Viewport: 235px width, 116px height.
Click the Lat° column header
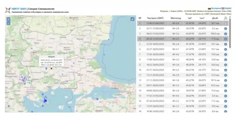190,18
